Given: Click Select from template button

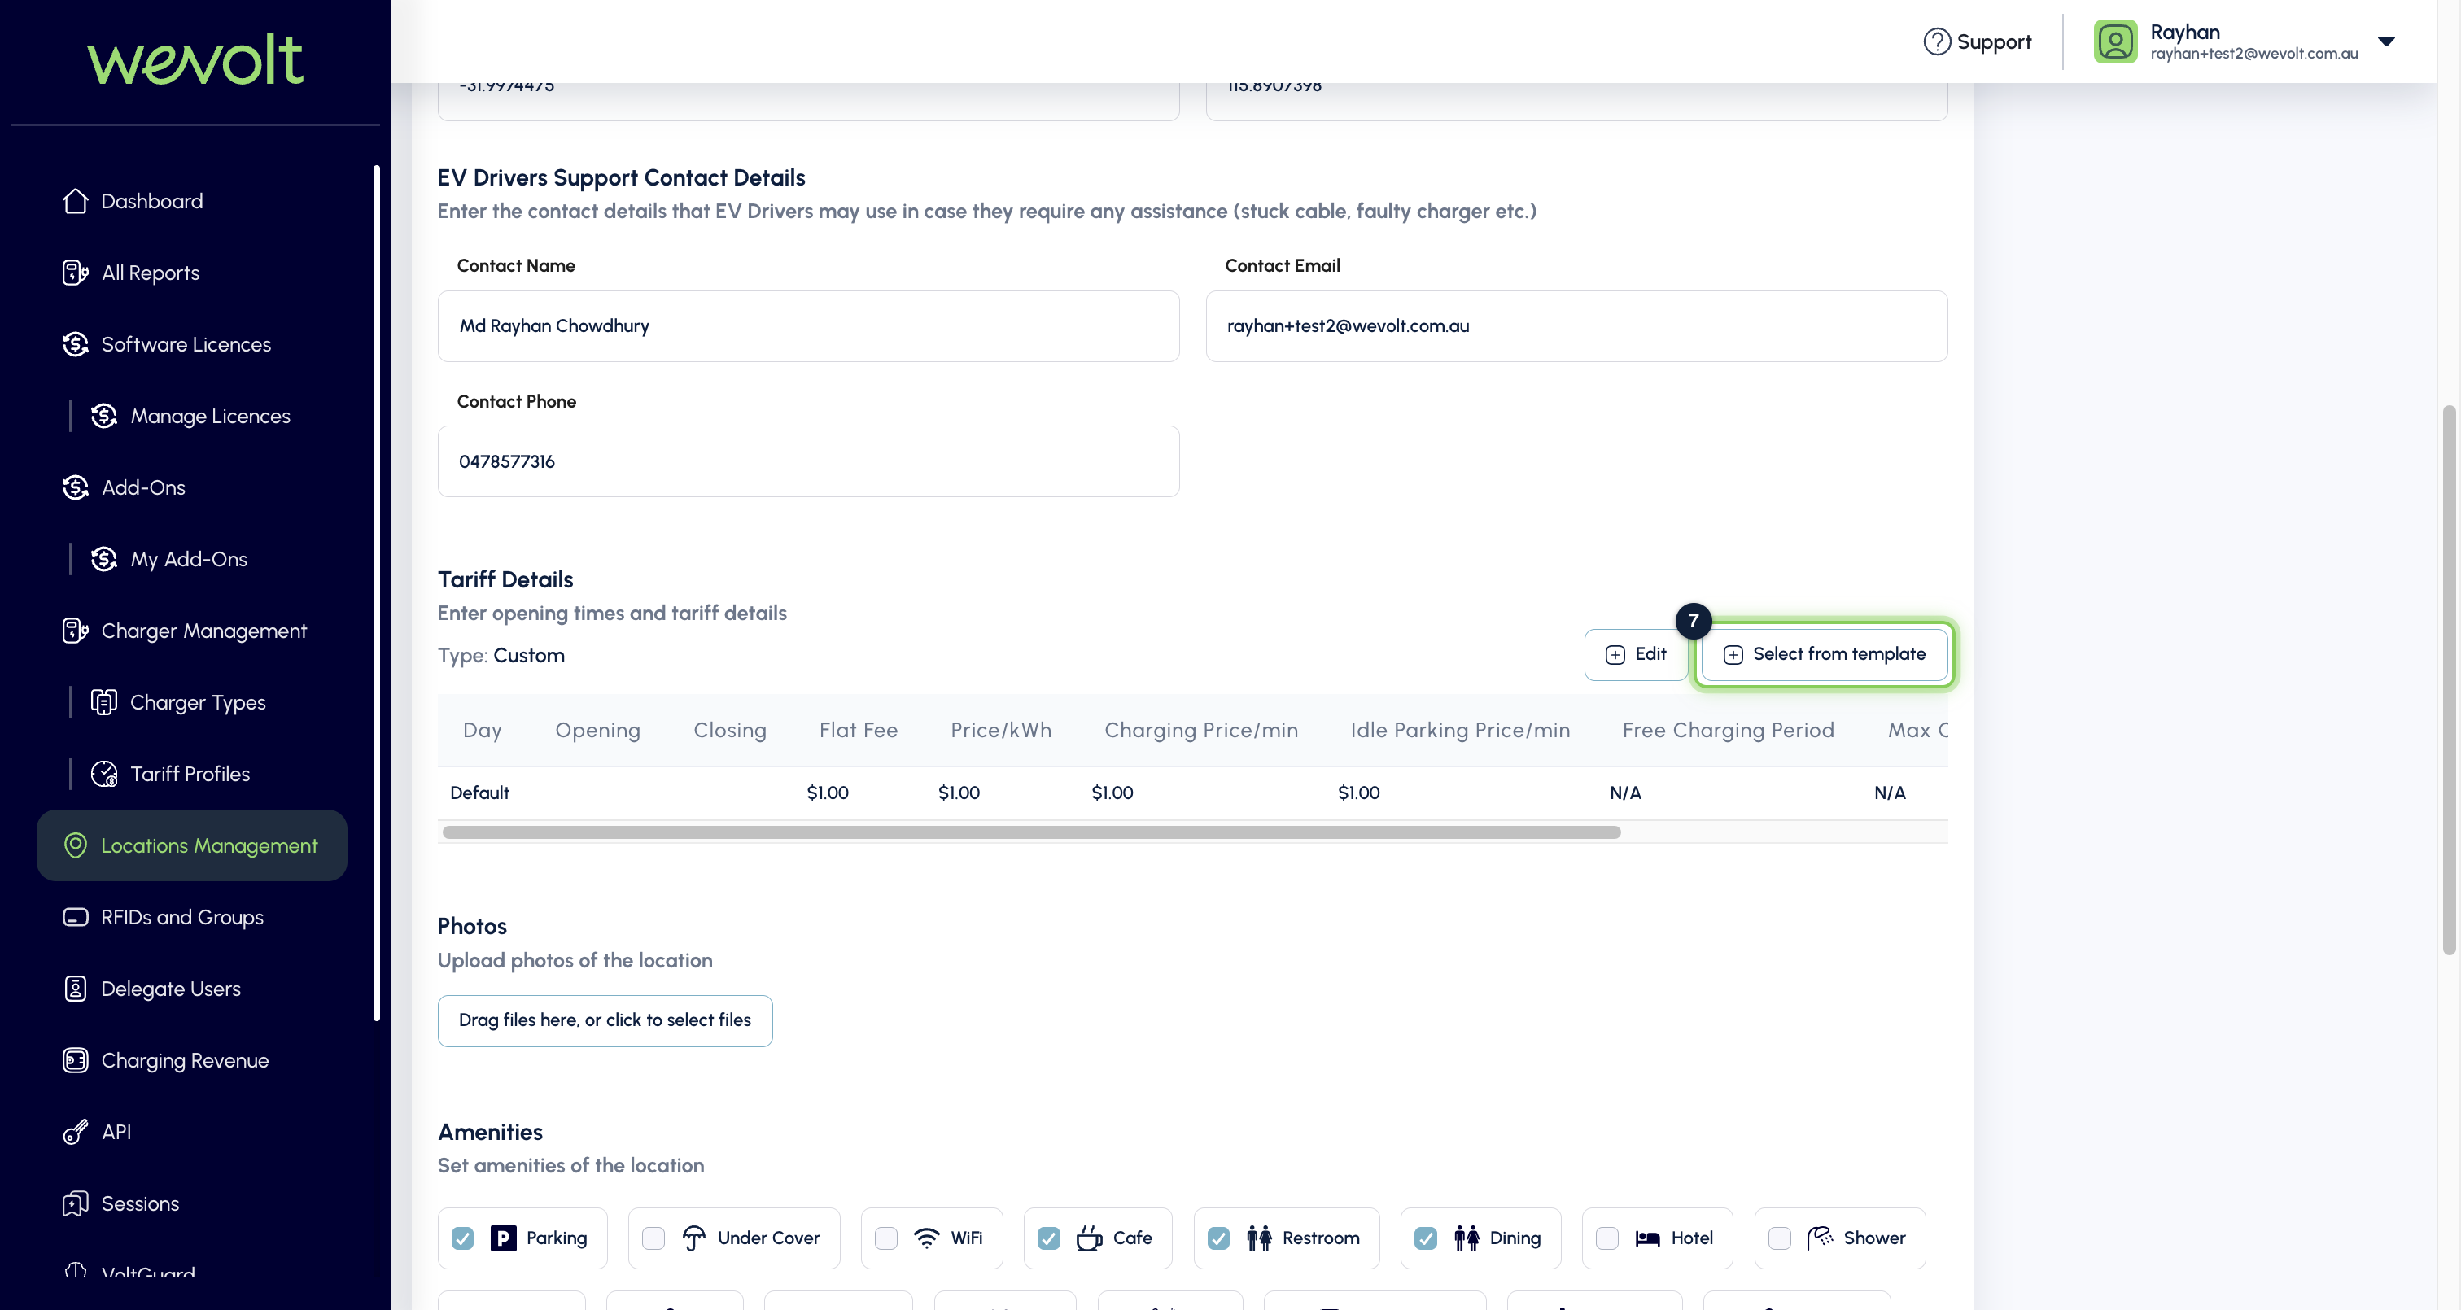Looking at the screenshot, I should click(x=1824, y=654).
